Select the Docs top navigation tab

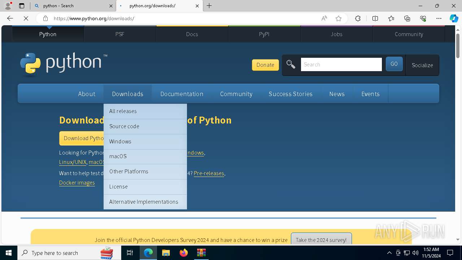click(192, 34)
